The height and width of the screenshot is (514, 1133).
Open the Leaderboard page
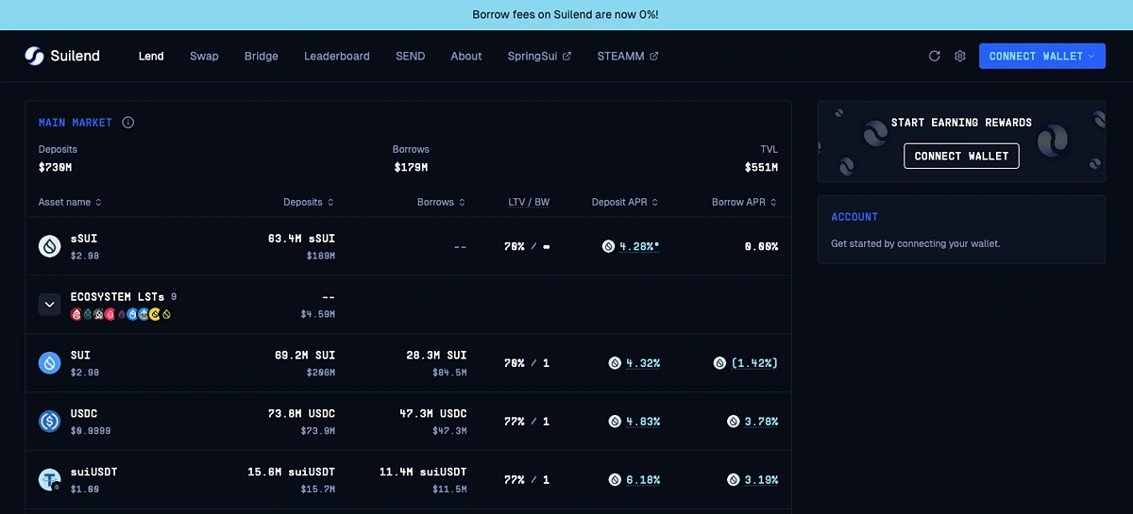pos(336,57)
